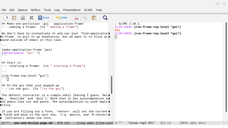Click the right REPL pane scrollbar

point(226,67)
